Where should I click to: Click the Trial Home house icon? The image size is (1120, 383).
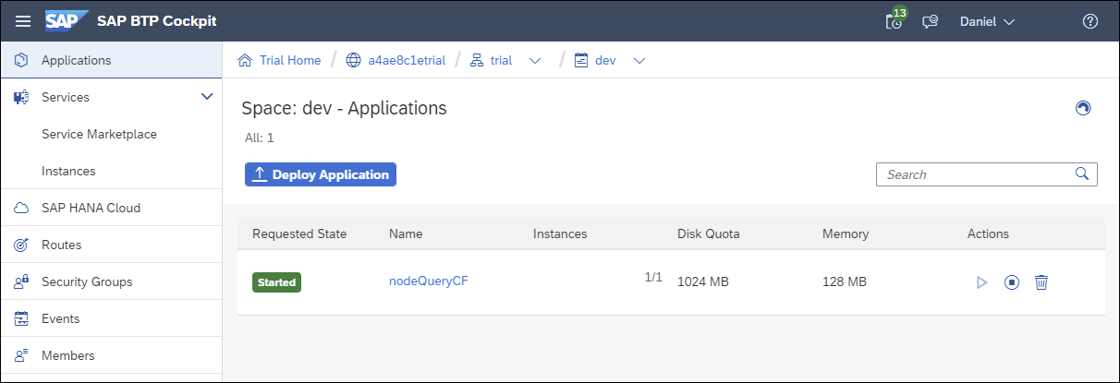[x=245, y=60]
